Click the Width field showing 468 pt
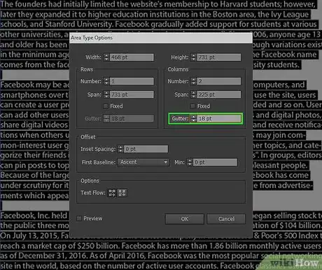This screenshot has height=270, width=322. click(132, 57)
